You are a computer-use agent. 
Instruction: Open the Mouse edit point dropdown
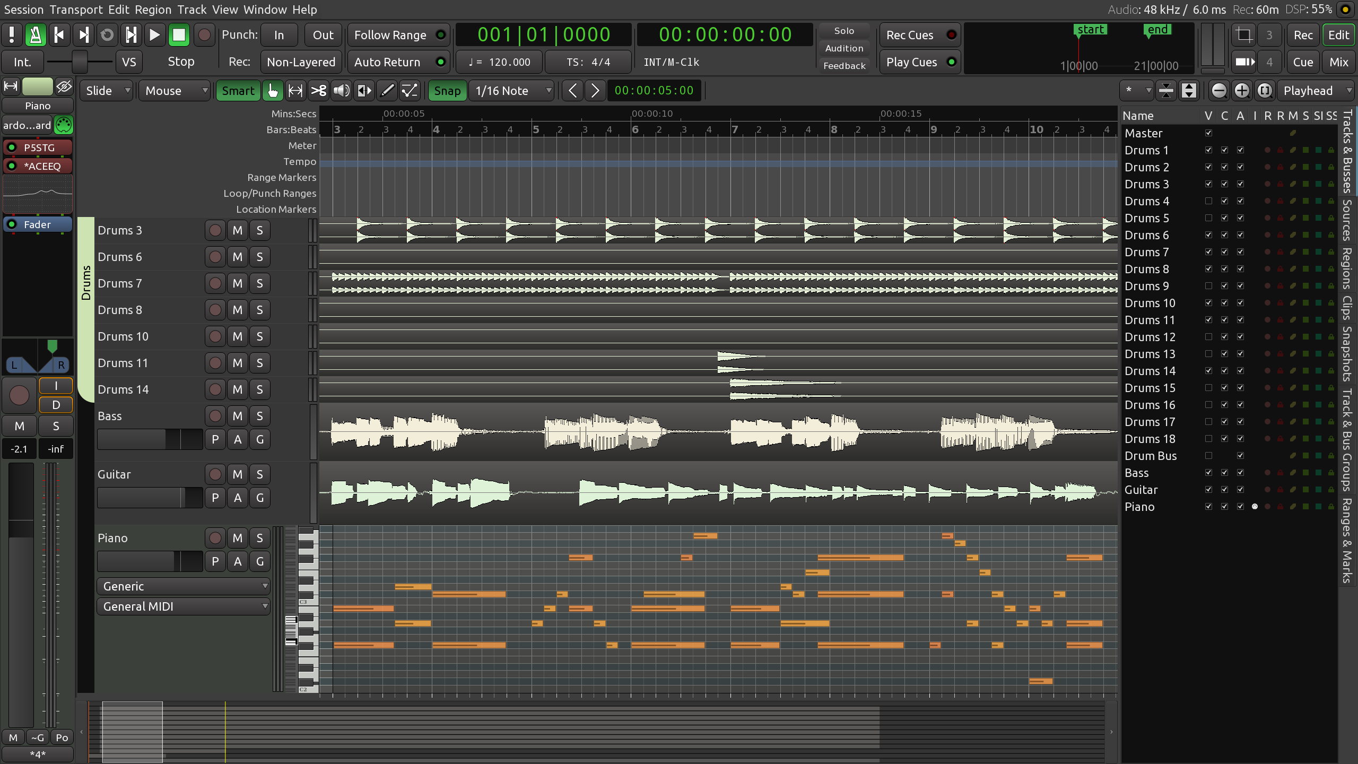point(175,91)
